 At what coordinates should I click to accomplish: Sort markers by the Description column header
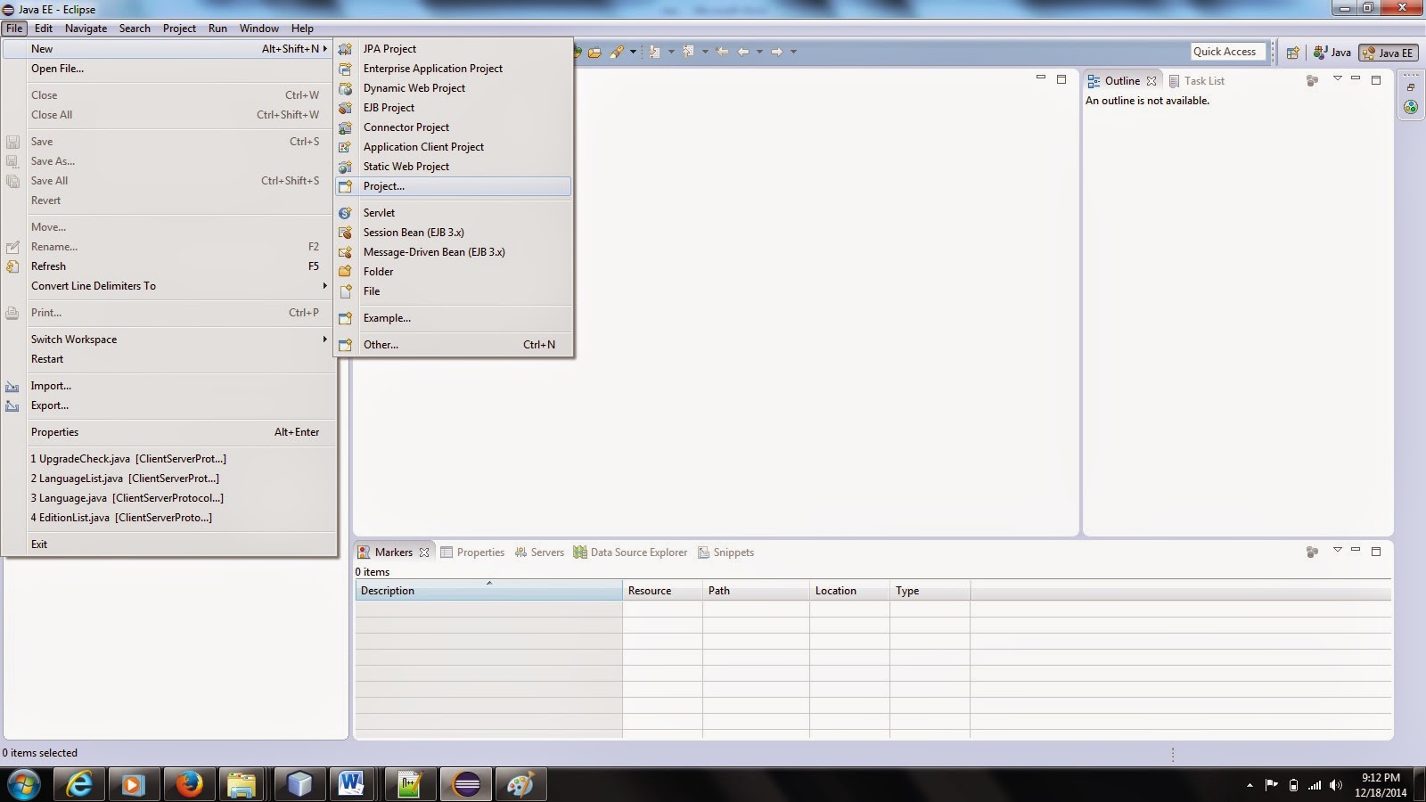tap(488, 591)
